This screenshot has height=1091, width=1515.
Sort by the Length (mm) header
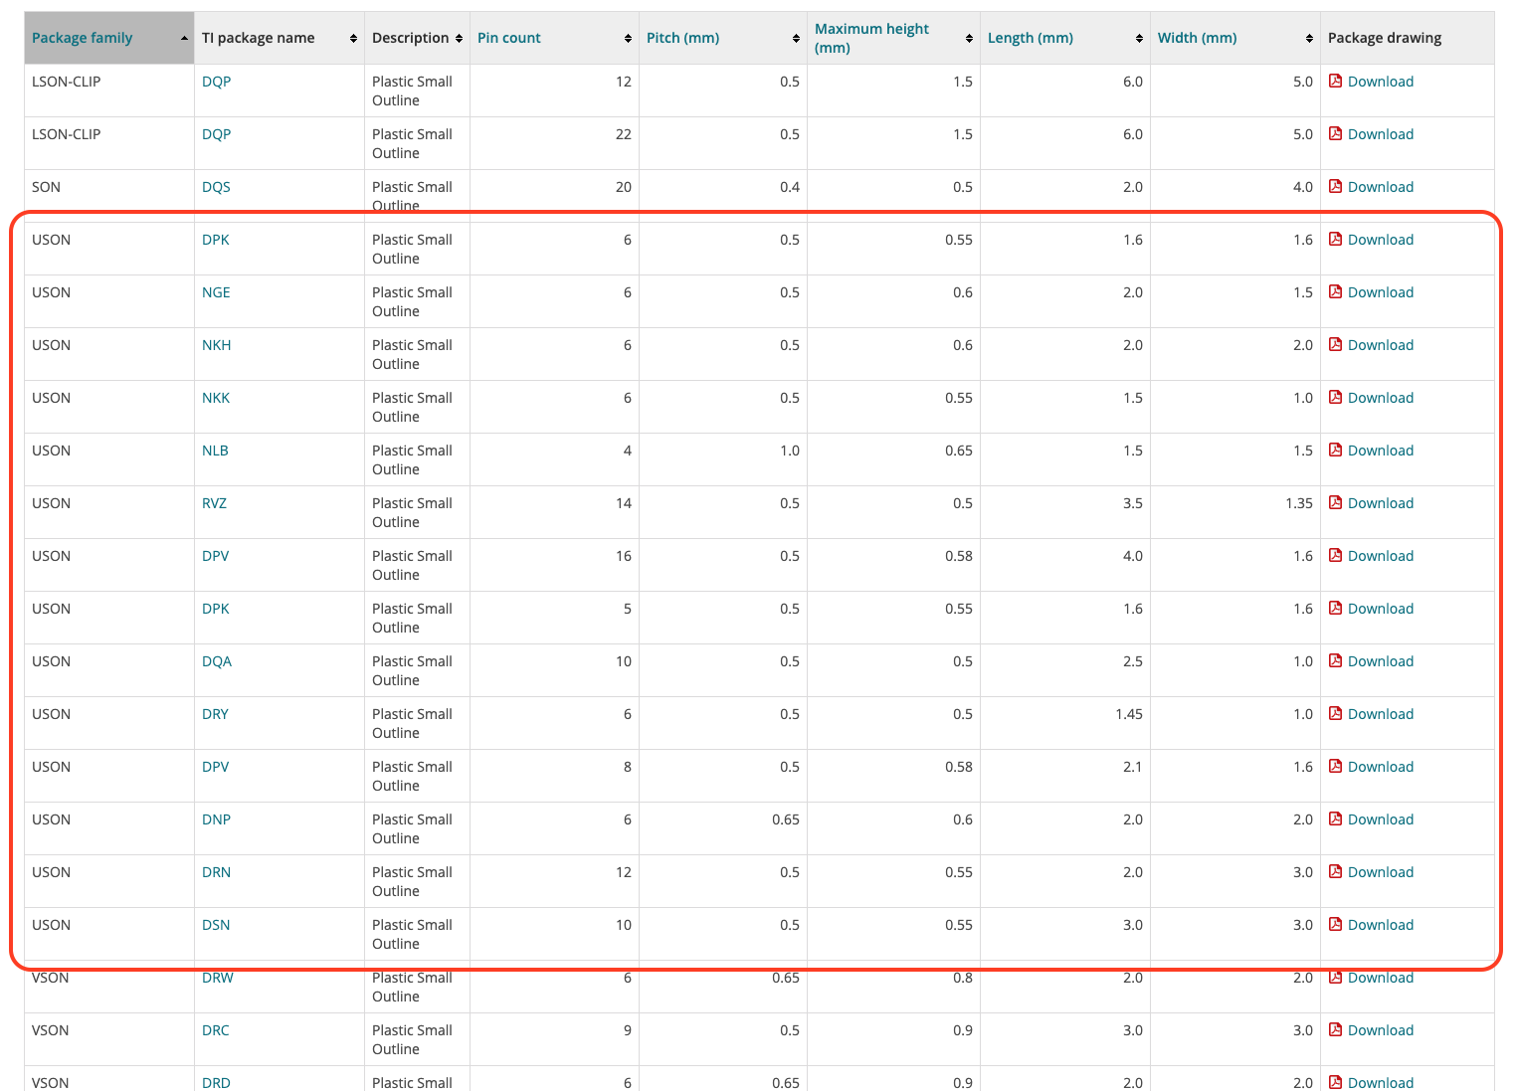[1030, 38]
